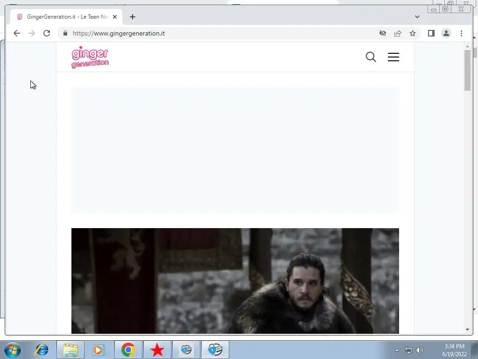The image size is (478, 359).
Task: Open the second shield globe taskbar app
Action: (215, 350)
